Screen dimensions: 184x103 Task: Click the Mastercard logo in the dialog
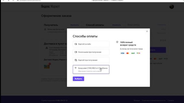coord(128,53)
